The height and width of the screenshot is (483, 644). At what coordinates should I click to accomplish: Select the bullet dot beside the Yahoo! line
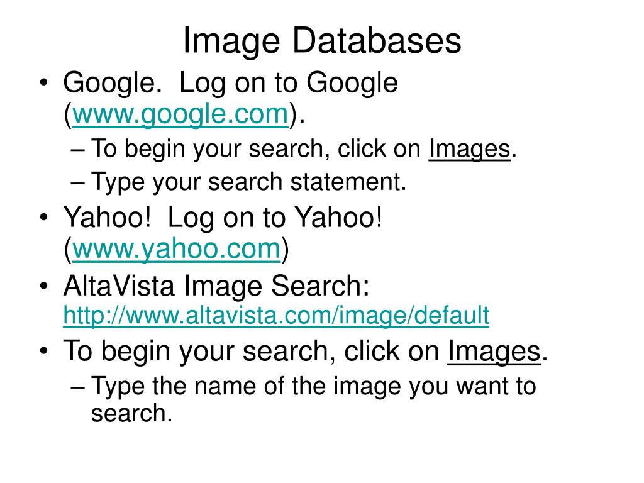click(44, 218)
